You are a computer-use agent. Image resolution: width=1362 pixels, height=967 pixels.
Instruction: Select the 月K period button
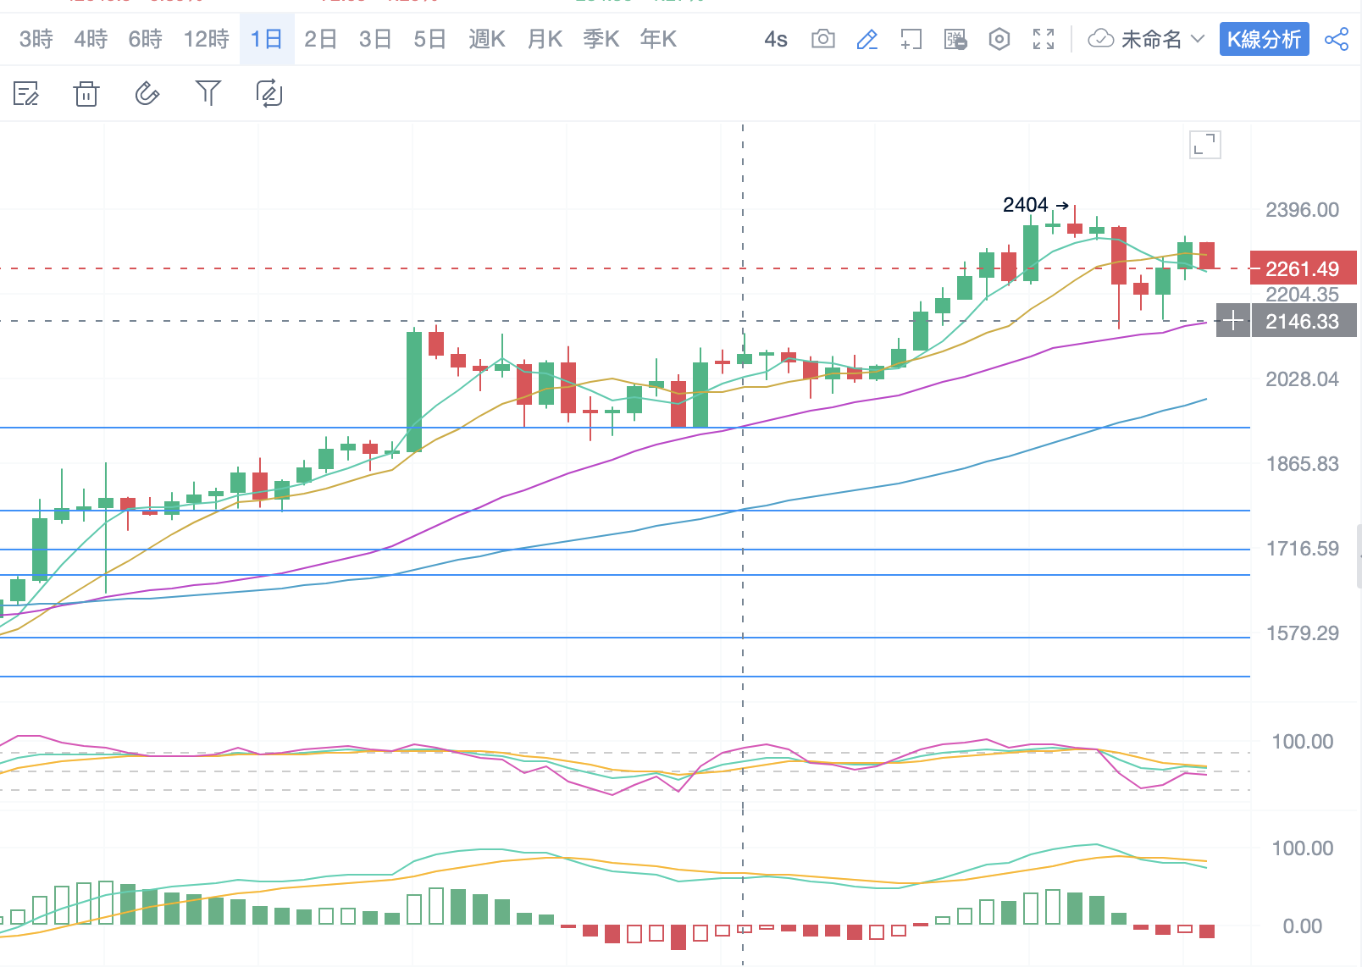(545, 39)
